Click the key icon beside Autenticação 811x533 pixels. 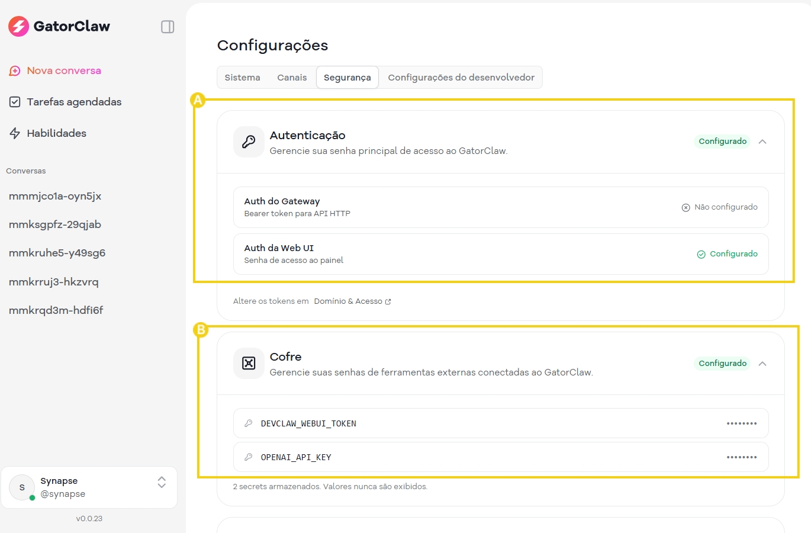[249, 142]
